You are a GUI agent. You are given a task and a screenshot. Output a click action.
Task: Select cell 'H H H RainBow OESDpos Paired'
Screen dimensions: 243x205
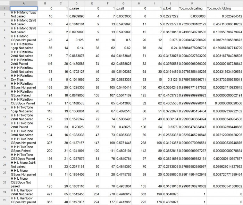pyautogui.click(x=24, y=101)
